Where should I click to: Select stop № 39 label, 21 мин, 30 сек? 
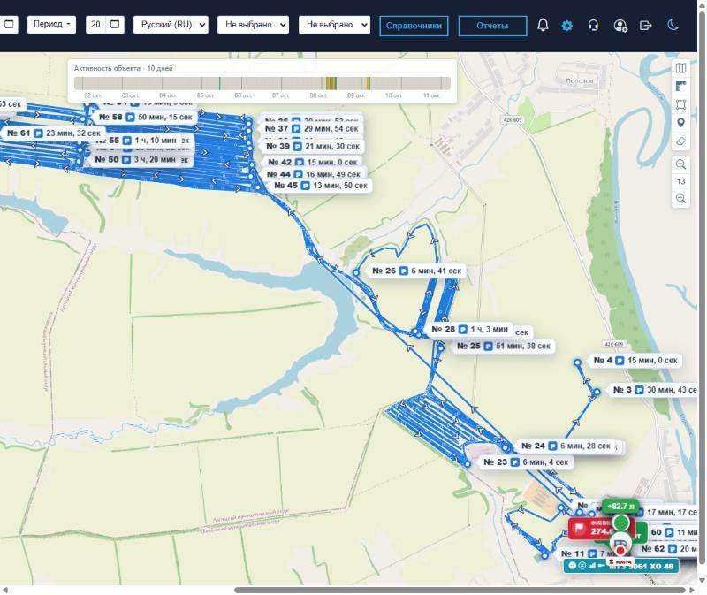pyautogui.click(x=313, y=147)
